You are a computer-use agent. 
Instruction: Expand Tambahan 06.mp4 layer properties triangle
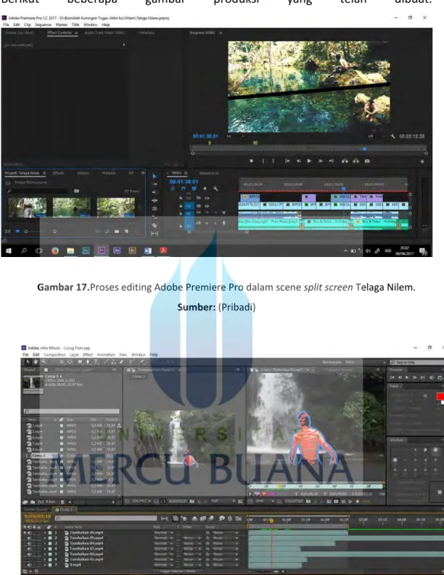click(x=45, y=532)
